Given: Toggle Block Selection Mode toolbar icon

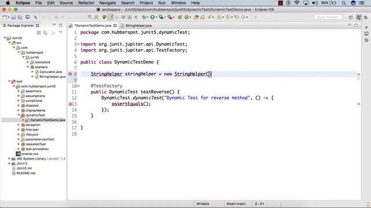Looking at the screenshot, I should (x=130, y=17).
